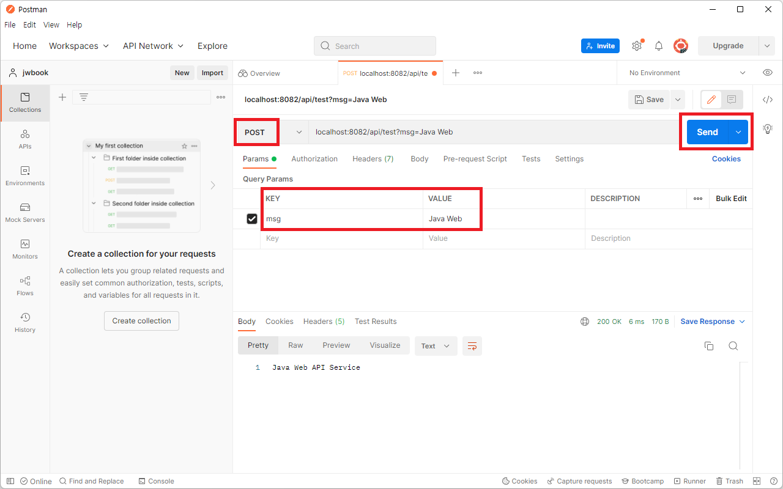
Task: Open tab options three-dot menu
Action: 478,73
